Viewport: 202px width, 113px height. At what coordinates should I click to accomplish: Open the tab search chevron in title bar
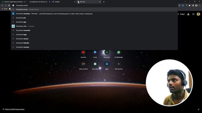point(185,2)
